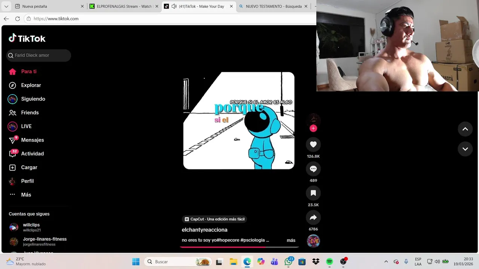View site info lock icon
The image size is (479, 269).
[x=28, y=19]
